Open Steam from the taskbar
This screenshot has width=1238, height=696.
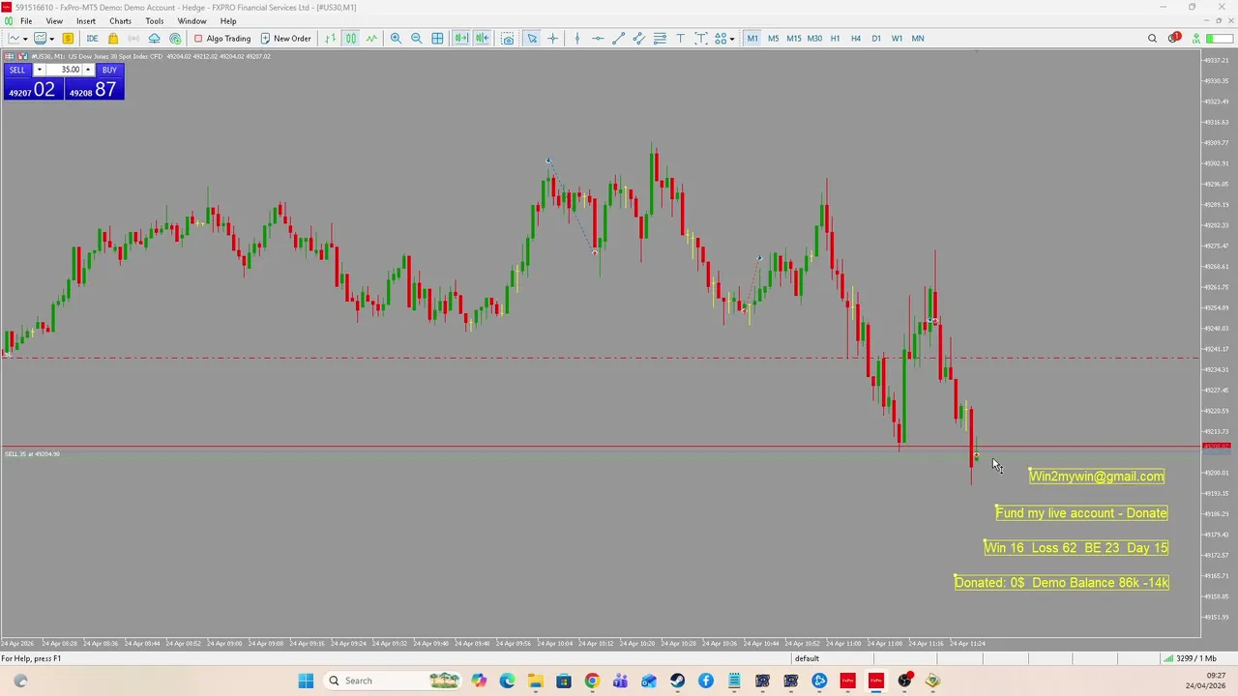pos(677,681)
